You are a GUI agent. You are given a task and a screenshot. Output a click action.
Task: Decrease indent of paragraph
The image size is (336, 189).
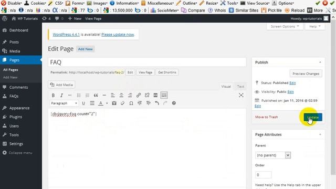tap(140, 103)
